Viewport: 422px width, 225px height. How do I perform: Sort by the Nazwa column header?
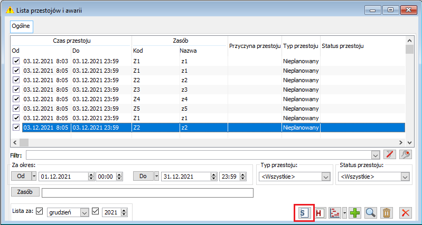tap(204, 51)
